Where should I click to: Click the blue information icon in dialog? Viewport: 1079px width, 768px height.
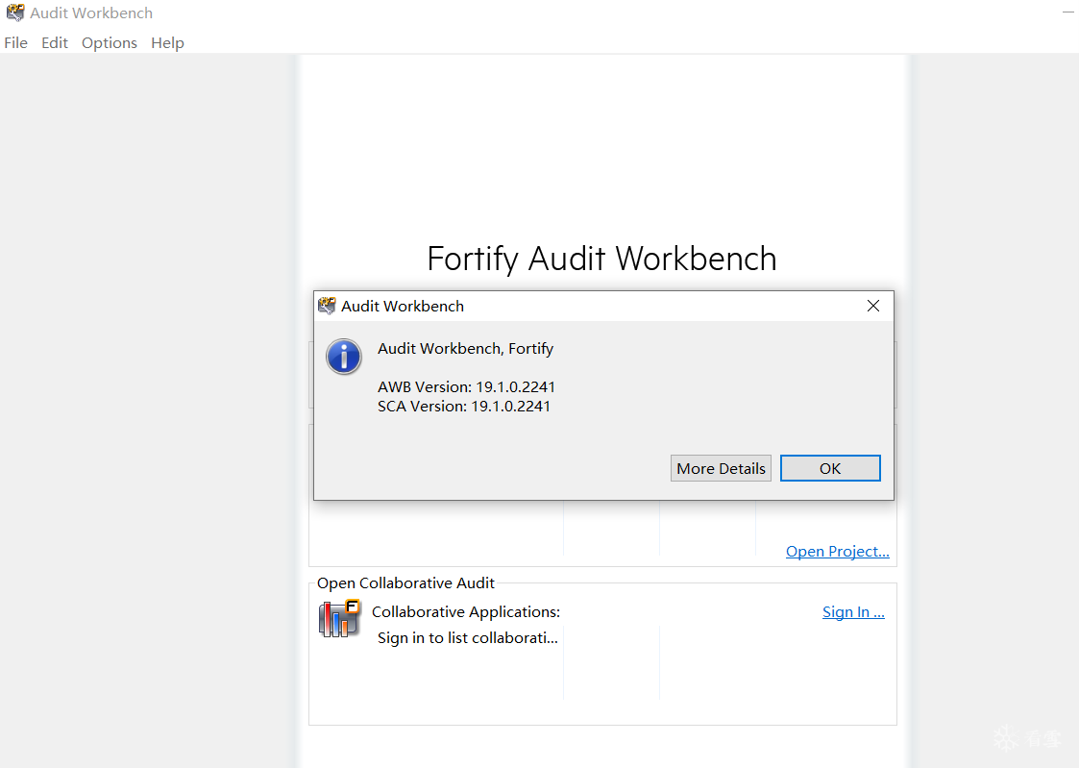click(x=343, y=357)
